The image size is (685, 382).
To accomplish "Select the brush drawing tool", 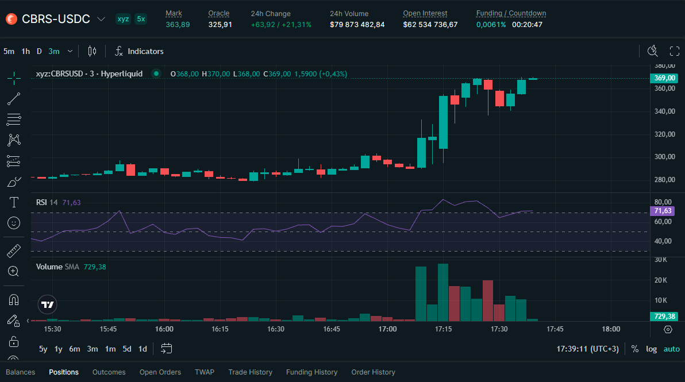I will click(14, 182).
